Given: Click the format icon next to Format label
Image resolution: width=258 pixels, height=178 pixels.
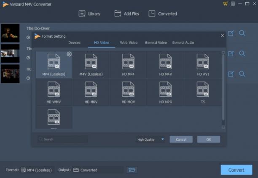Looking at the screenshot, I should [23, 170].
